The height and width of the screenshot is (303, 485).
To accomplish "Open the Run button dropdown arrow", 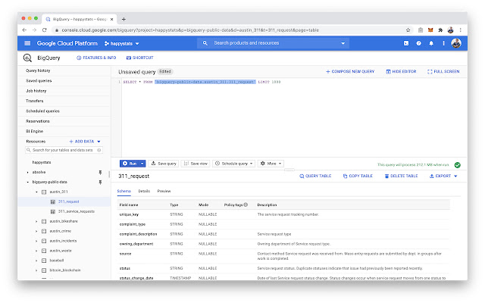I will (142, 164).
